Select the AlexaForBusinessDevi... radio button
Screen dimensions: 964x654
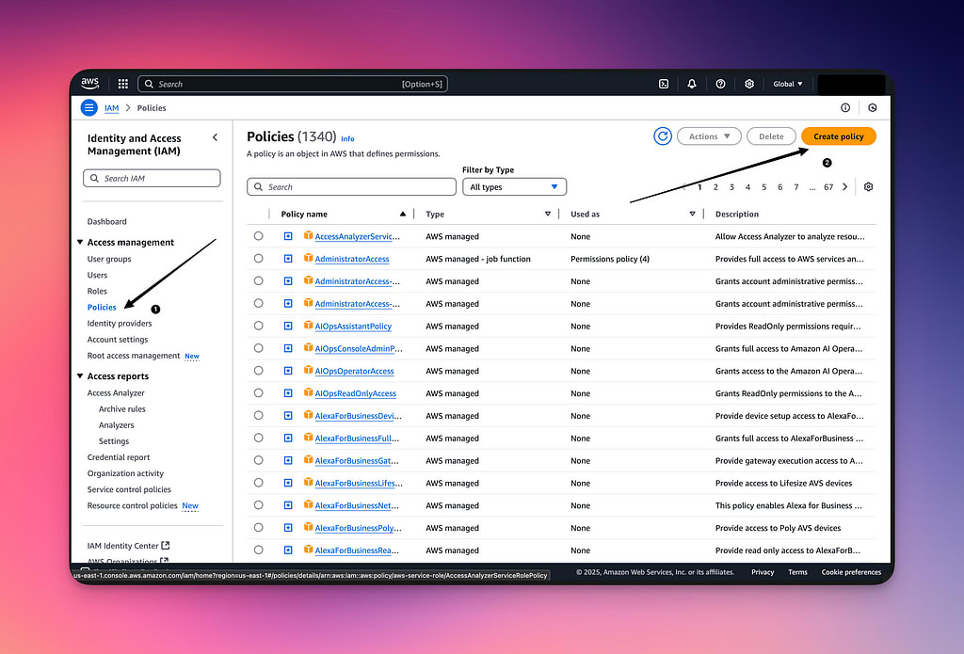tap(258, 416)
